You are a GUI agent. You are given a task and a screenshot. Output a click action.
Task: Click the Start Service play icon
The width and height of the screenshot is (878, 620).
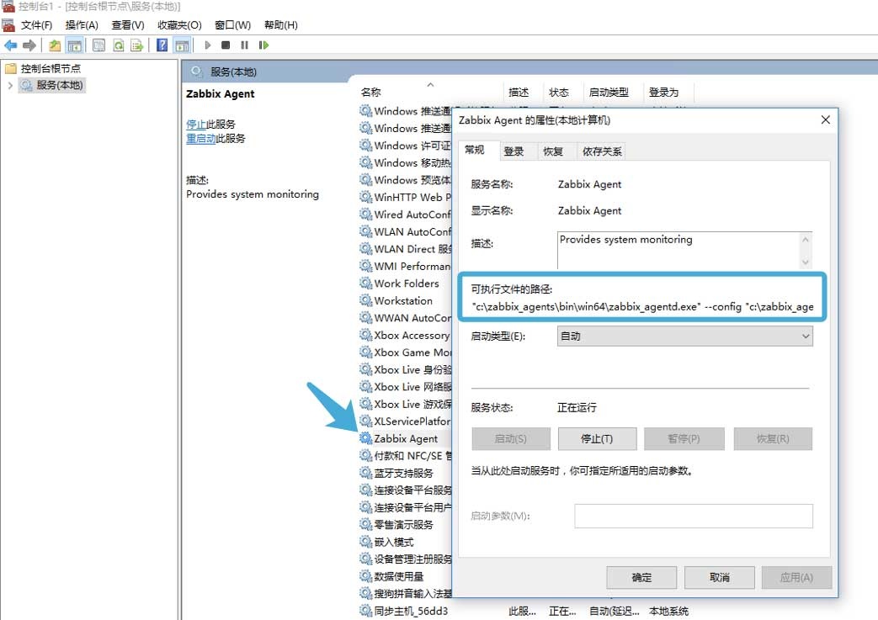(x=208, y=45)
